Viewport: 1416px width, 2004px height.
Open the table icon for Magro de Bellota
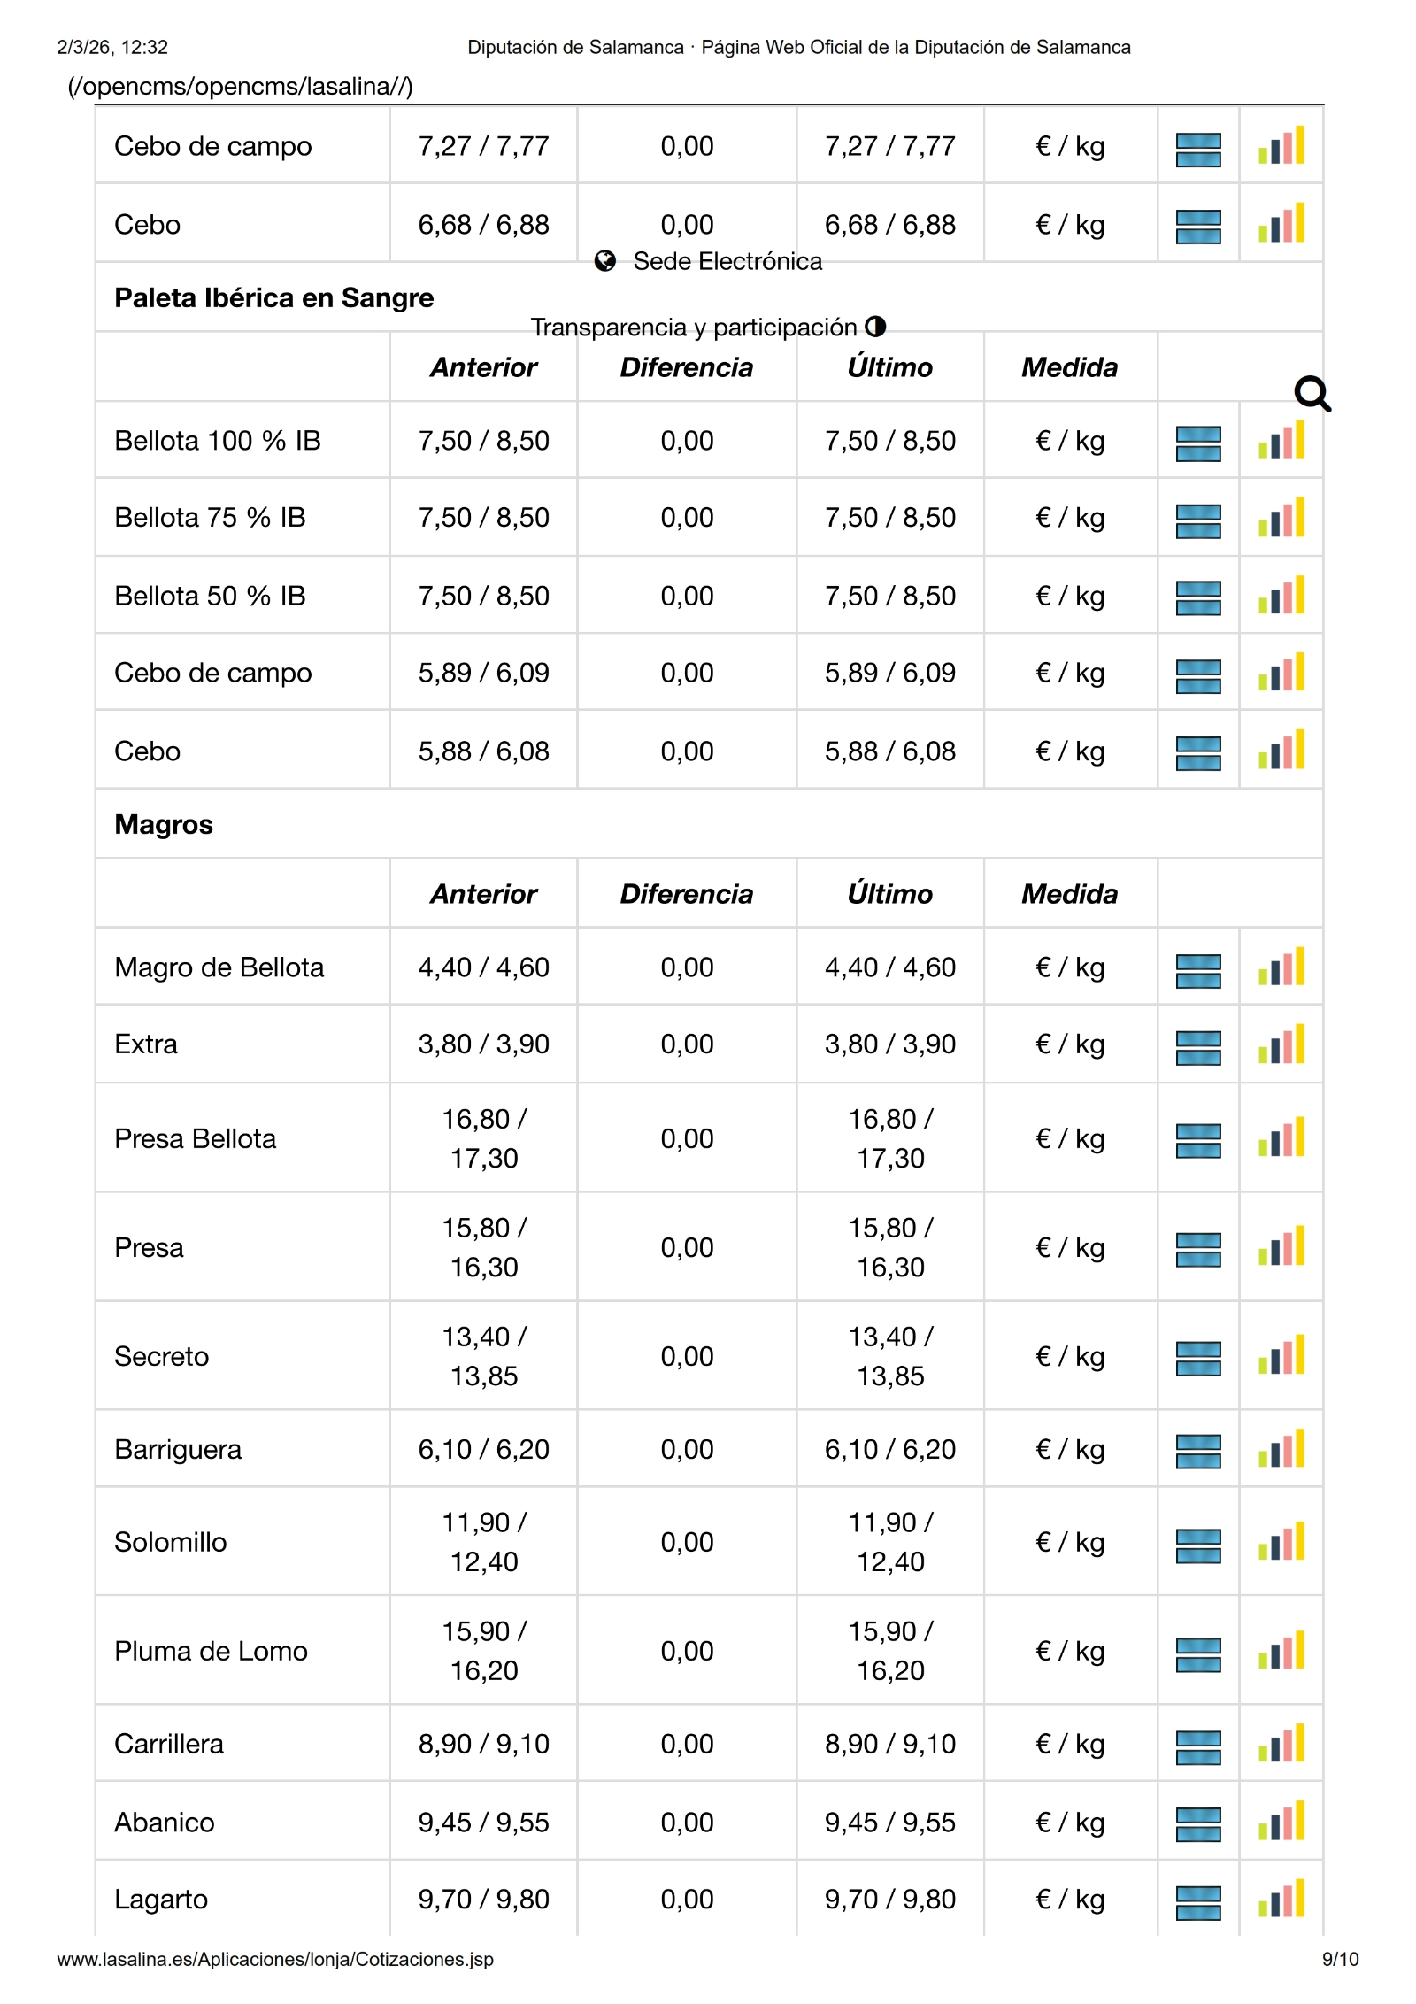pyautogui.click(x=1198, y=969)
